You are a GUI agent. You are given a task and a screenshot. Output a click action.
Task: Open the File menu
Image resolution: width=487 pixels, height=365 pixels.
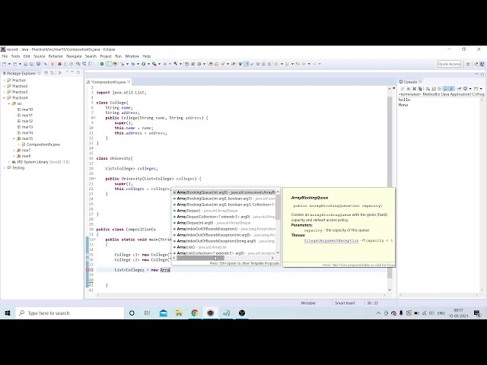coord(5,56)
